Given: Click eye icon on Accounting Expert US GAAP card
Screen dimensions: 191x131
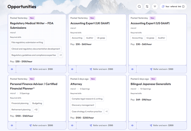Looking at the screenshot, I should (132, 69).
